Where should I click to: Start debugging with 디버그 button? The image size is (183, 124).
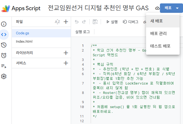tap(131, 22)
